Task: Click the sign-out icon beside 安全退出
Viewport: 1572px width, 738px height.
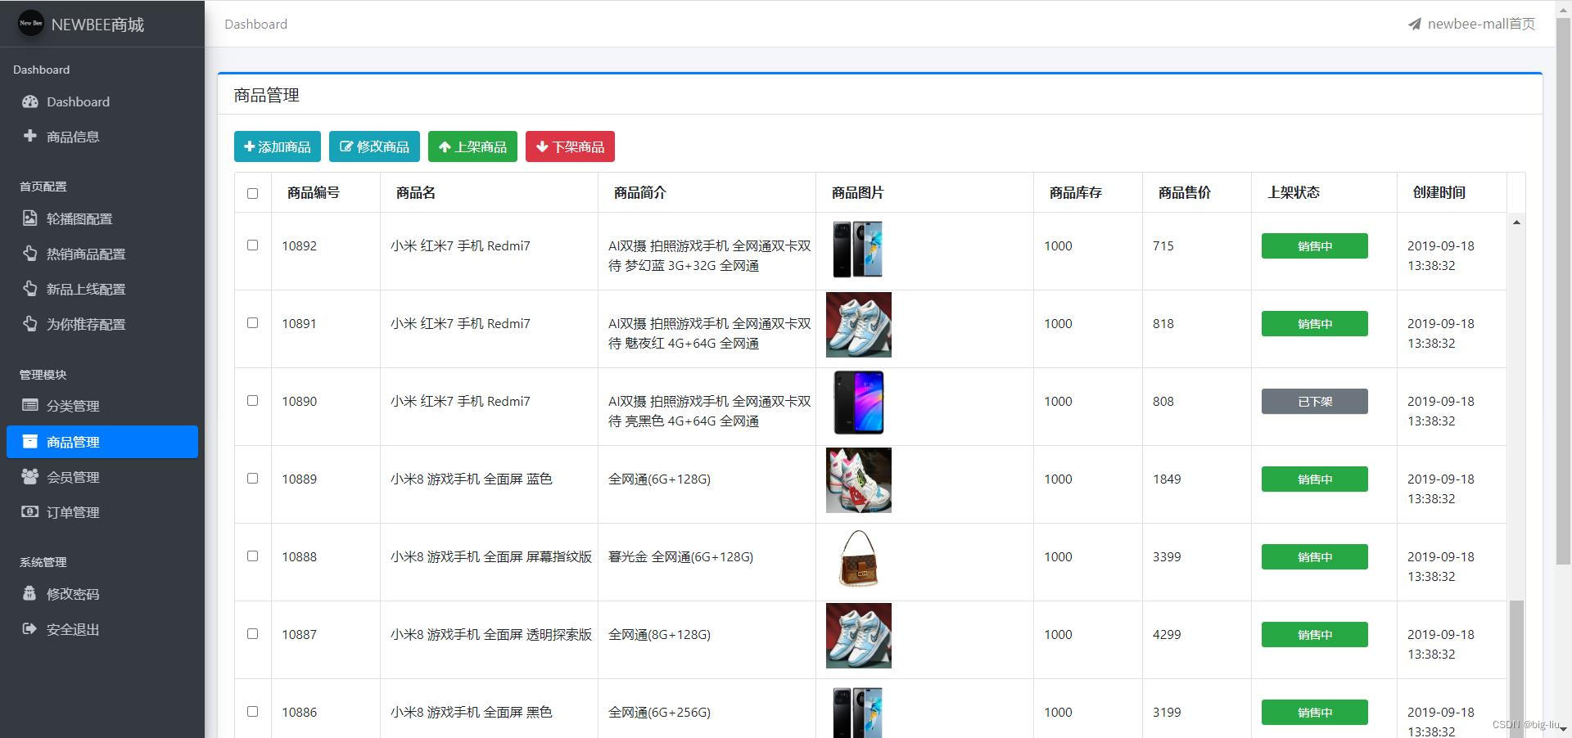Action: click(30, 628)
